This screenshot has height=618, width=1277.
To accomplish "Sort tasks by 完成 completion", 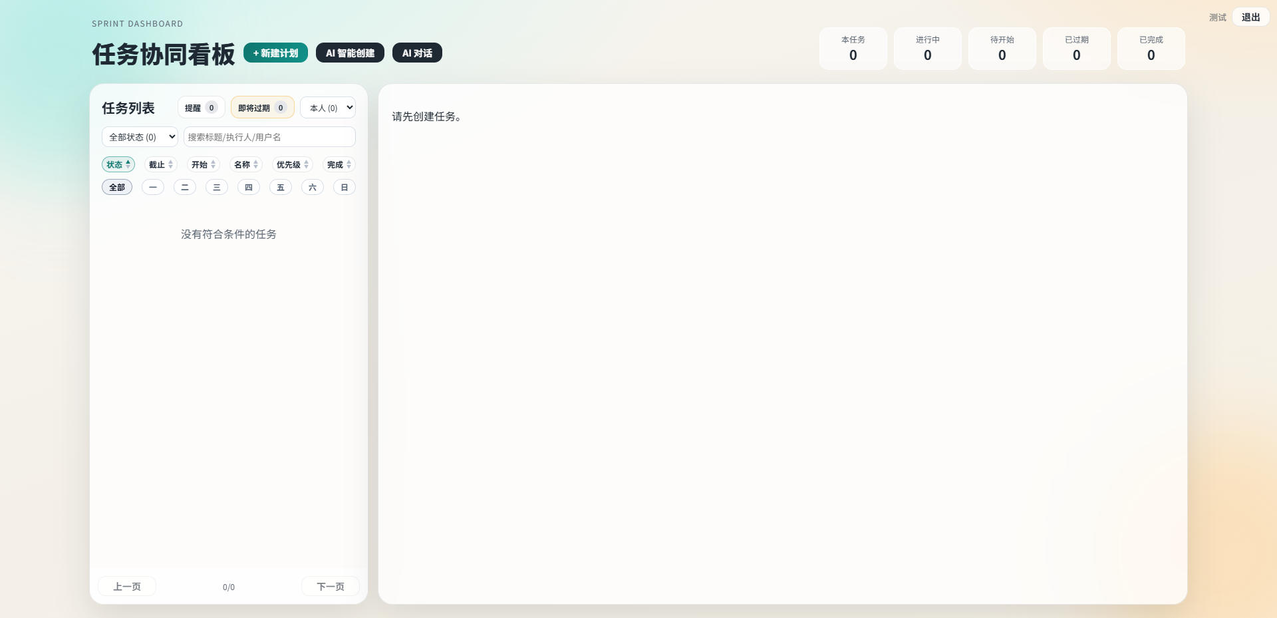I will click(339, 164).
